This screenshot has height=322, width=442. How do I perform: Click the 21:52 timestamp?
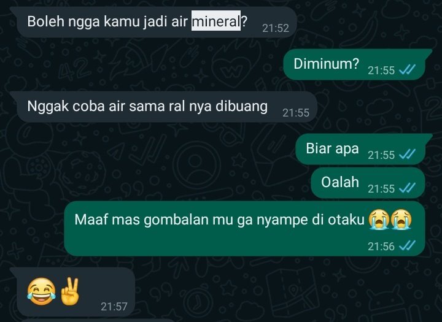276,28
